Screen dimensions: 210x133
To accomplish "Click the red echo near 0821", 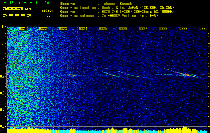I will point(32,75).
